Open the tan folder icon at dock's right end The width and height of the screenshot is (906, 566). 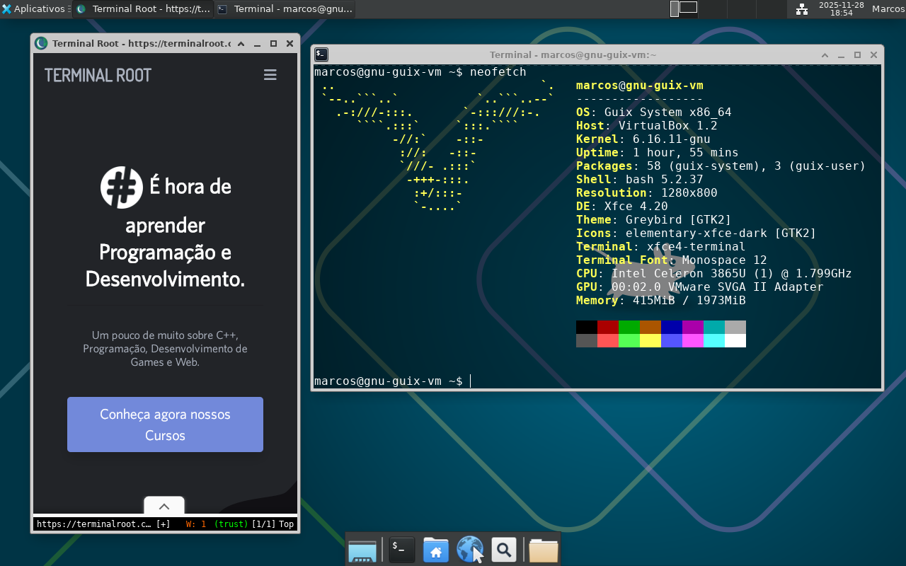coord(543,550)
